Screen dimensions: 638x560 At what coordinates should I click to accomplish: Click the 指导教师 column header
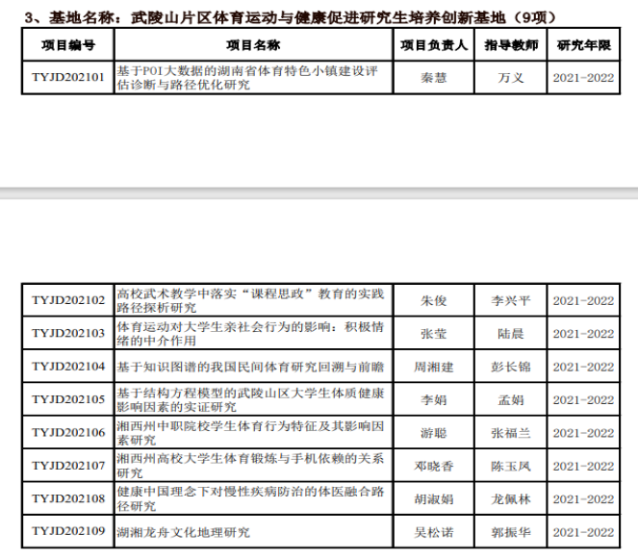(x=511, y=45)
